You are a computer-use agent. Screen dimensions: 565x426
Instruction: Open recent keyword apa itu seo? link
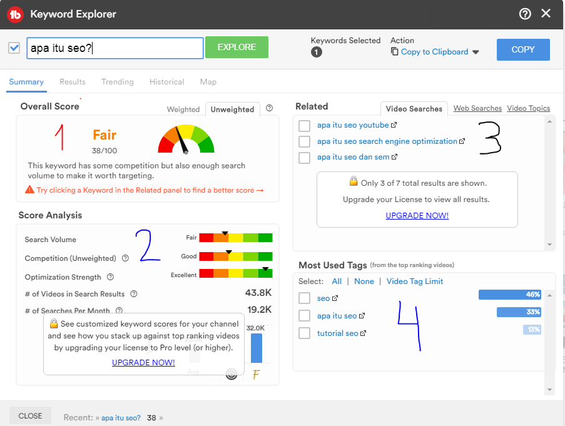tap(121, 418)
